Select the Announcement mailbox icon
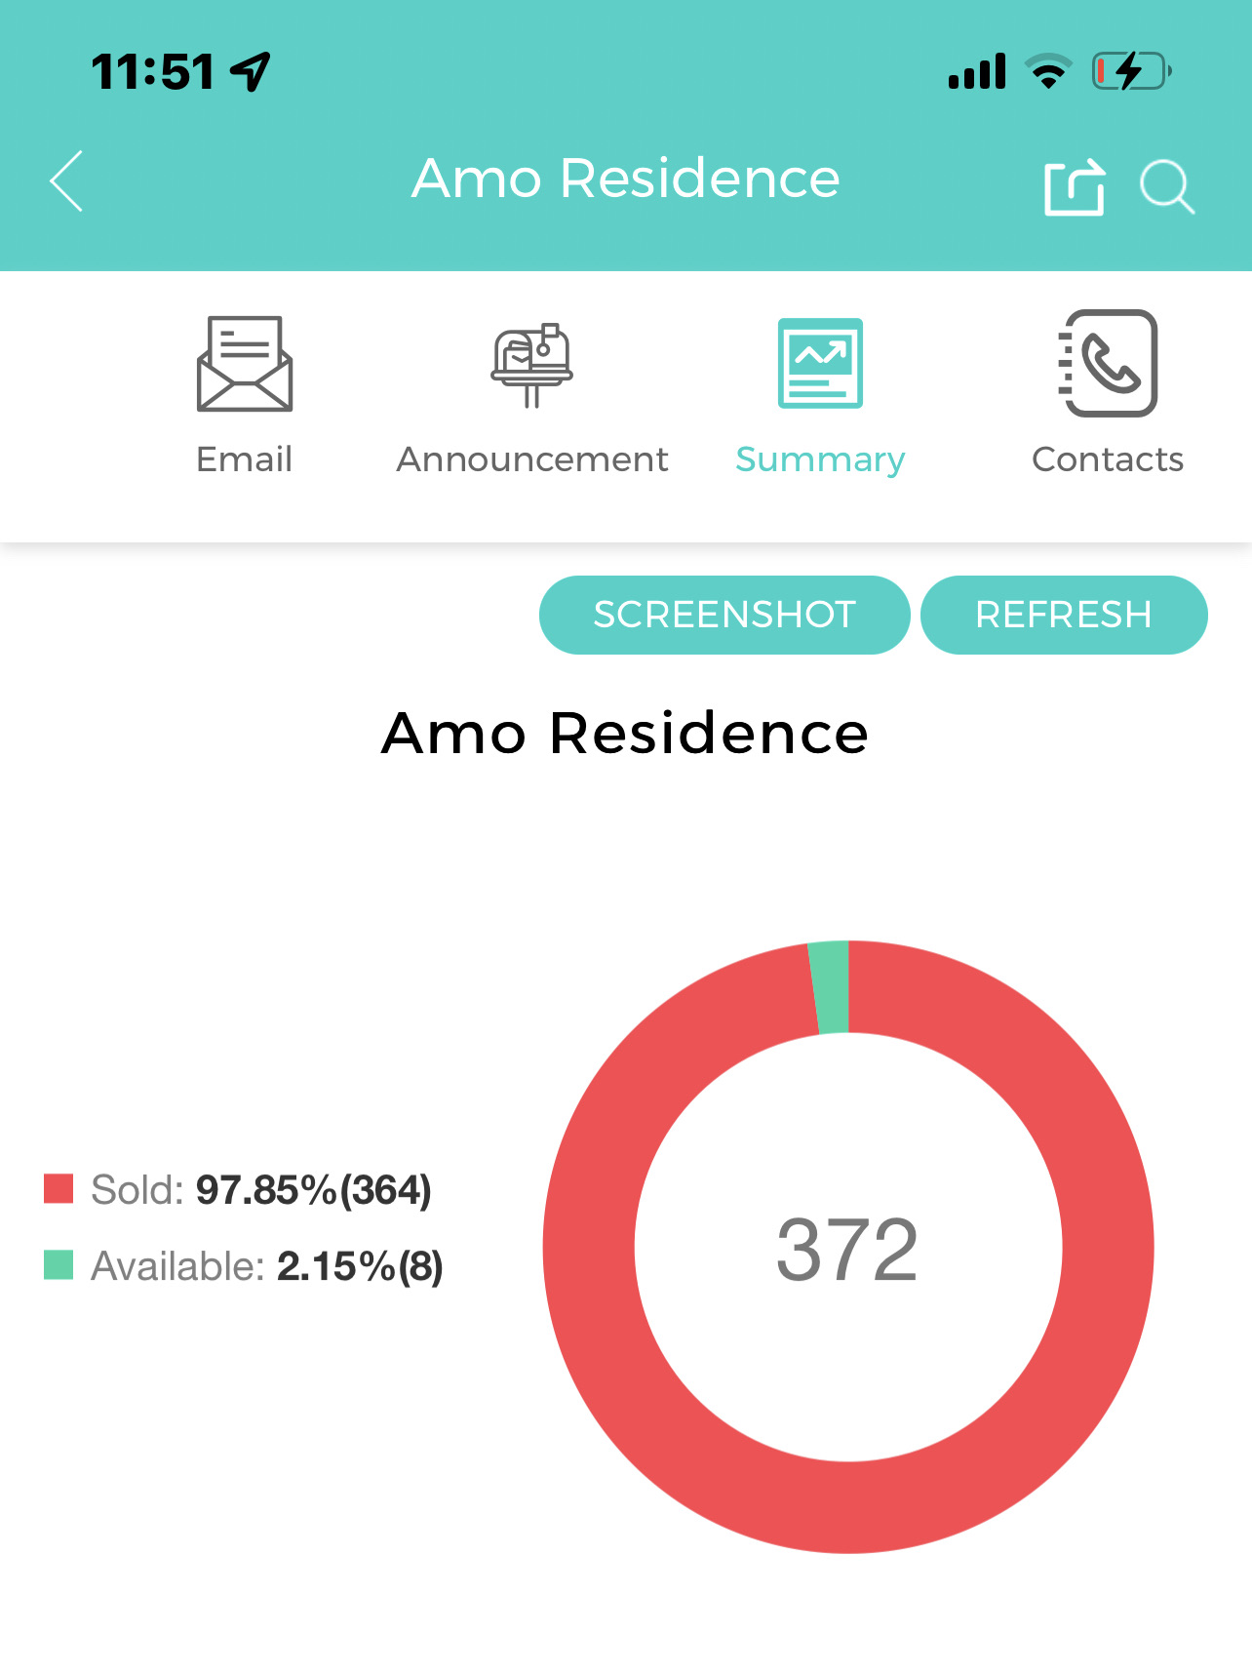The image size is (1252, 1675). point(531,365)
